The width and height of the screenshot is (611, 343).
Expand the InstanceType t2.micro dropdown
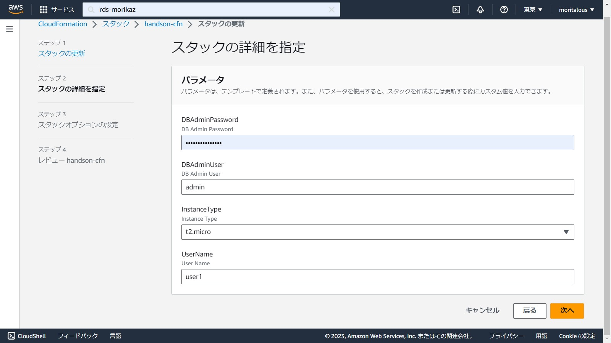pos(377,232)
